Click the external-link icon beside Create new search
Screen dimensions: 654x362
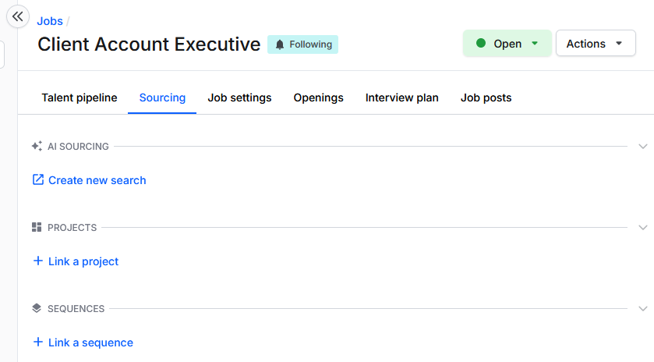[x=38, y=179]
